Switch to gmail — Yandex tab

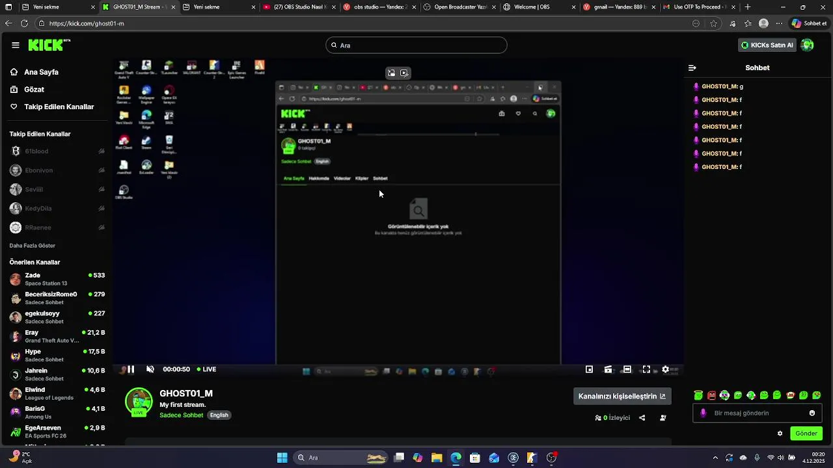620,7
